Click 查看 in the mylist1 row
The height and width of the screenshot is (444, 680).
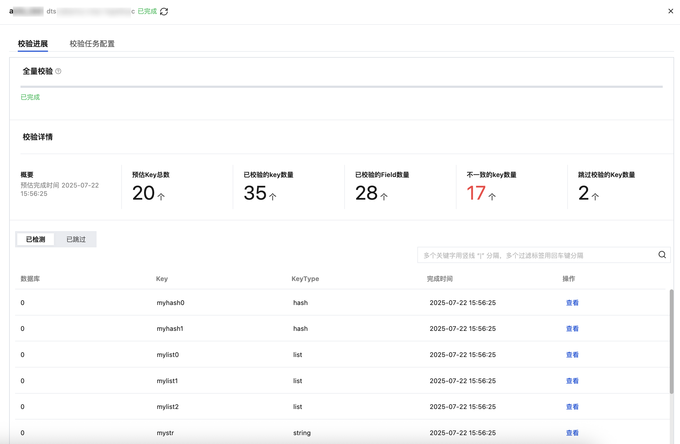[x=572, y=381]
